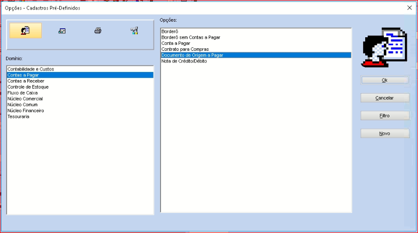Click the printer icon in the toolbar
Viewport: 418px width, 233px height.
[x=98, y=31]
